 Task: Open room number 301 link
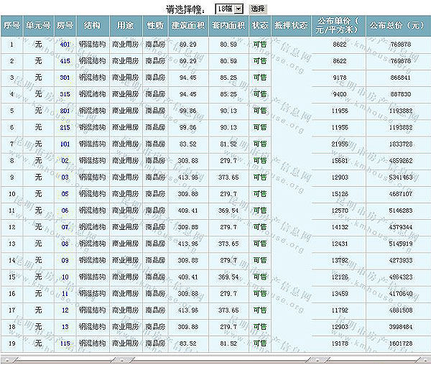tap(65, 78)
